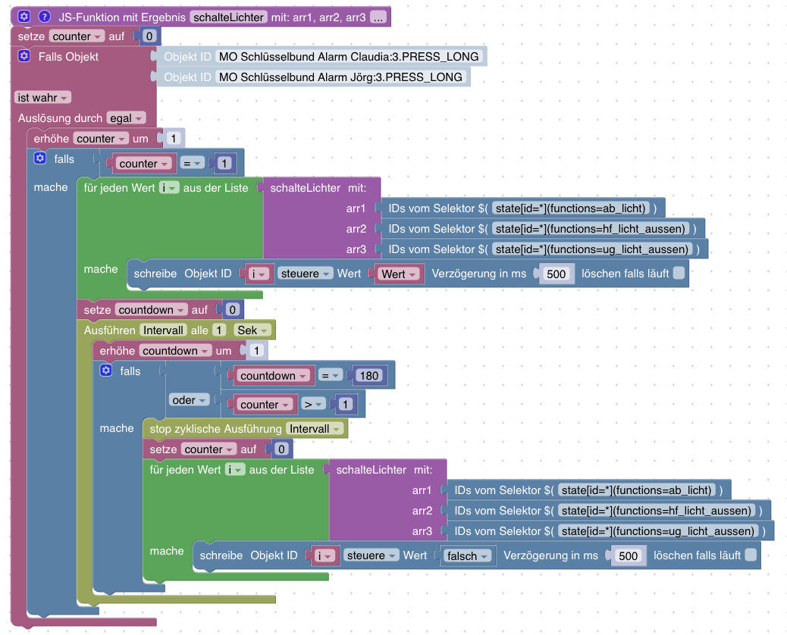Click the question mark help icon
The height and width of the screenshot is (635, 787).
[x=45, y=17]
